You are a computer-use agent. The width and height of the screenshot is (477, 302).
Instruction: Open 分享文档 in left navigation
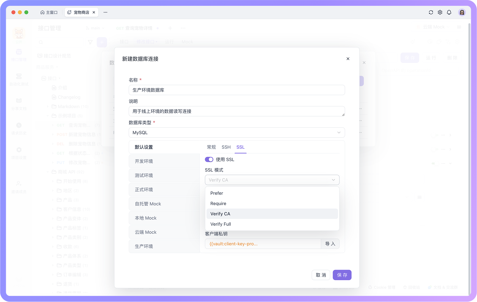(x=19, y=104)
